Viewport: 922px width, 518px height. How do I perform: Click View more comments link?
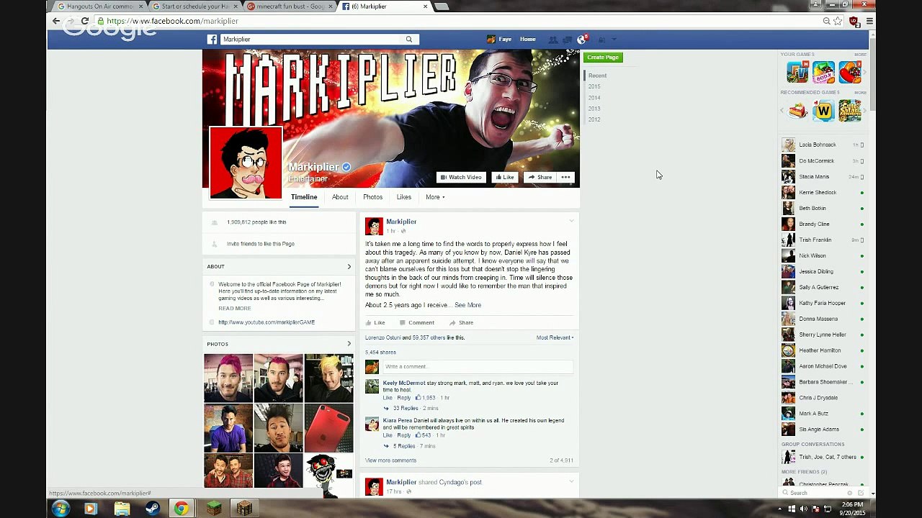point(390,460)
